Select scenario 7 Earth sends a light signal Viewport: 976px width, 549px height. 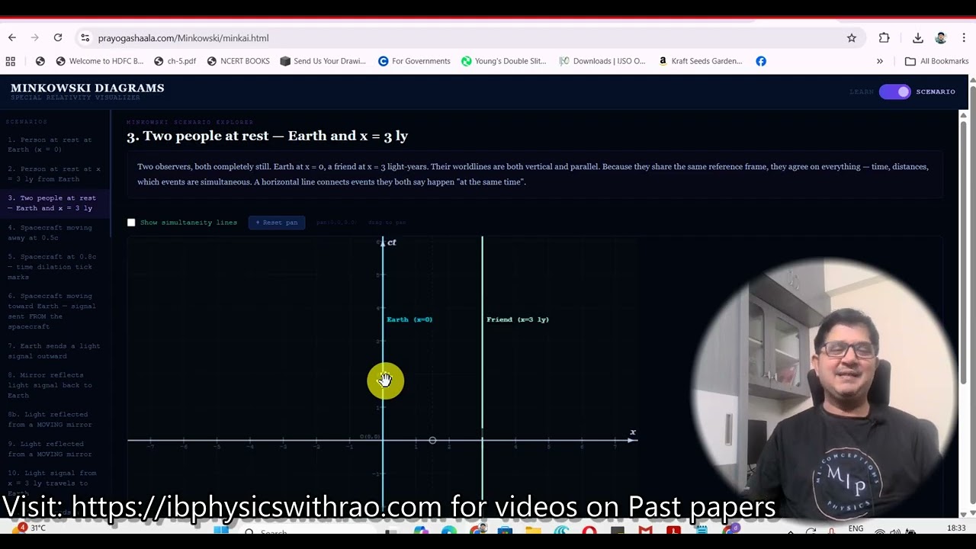55,351
